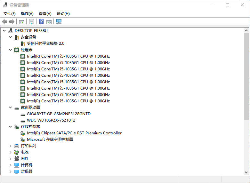The width and height of the screenshot is (250, 183).
Task: Select Intel(R) Chipset SATA/PCIe RST Premium Controller
Action: pyautogui.click(x=74, y=133)
